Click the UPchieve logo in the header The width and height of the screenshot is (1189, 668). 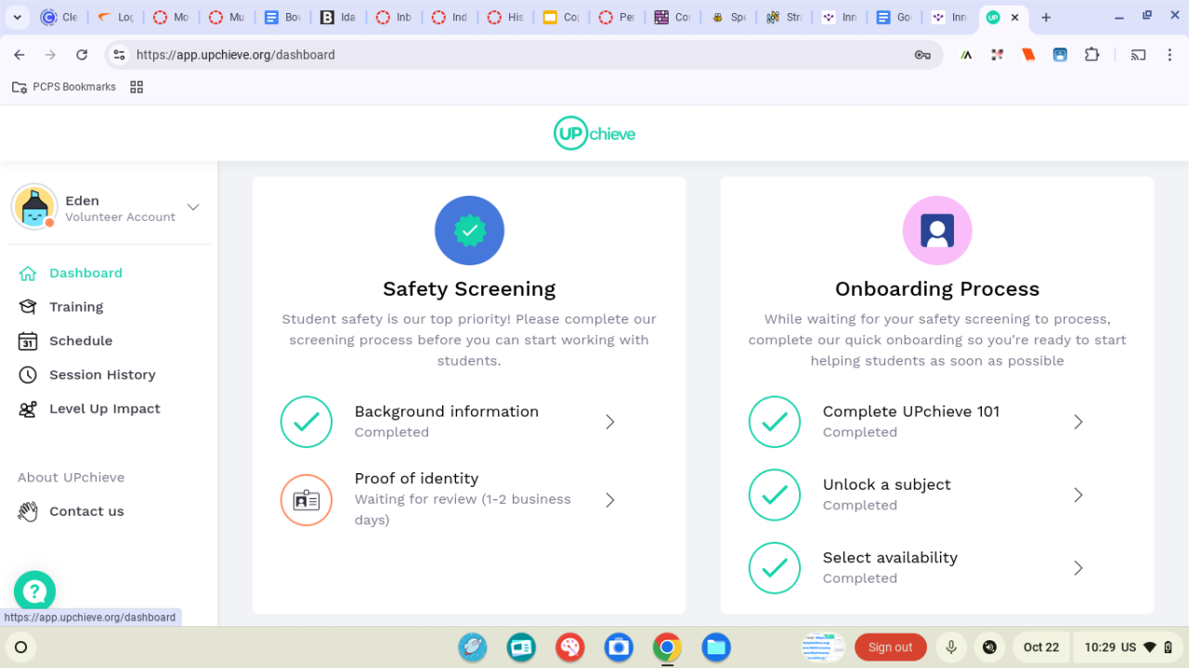(x=594, y=134)
